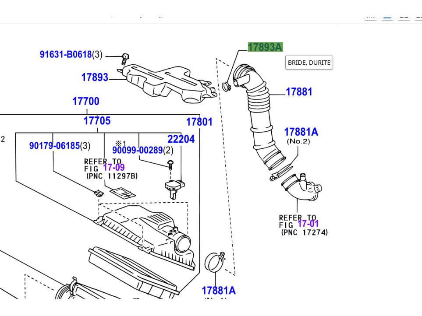Open part number 90179-06185 link
The width and height of the screenshot is (422, 316).
tap(54, 146)
